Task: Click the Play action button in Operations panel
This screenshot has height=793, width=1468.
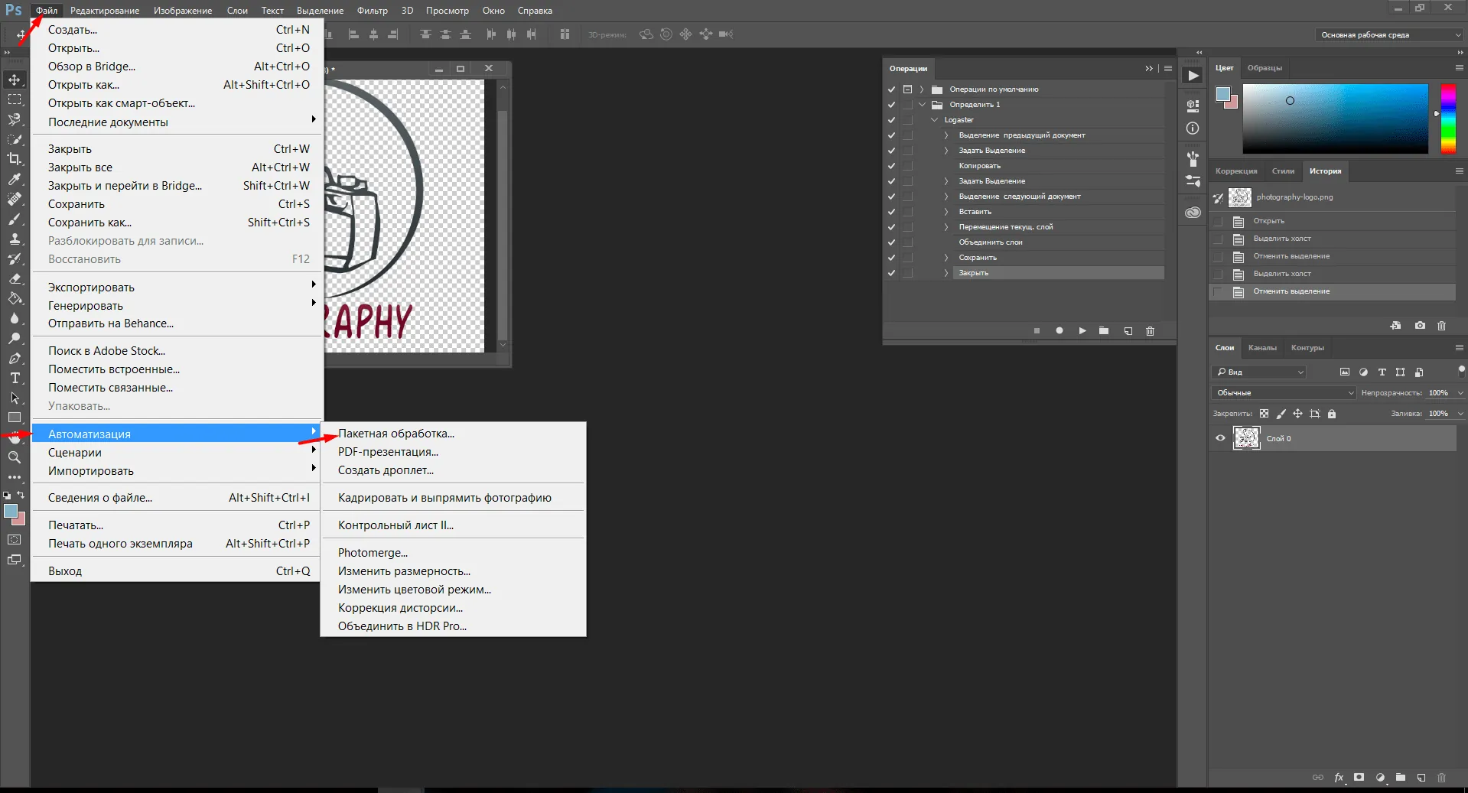Action: click(1082, 331)
